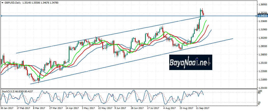Image resolution: width=268 pixels, height=111 pixels.
Task: Click the 1.20150 price axis label
Action: point(262,88)
